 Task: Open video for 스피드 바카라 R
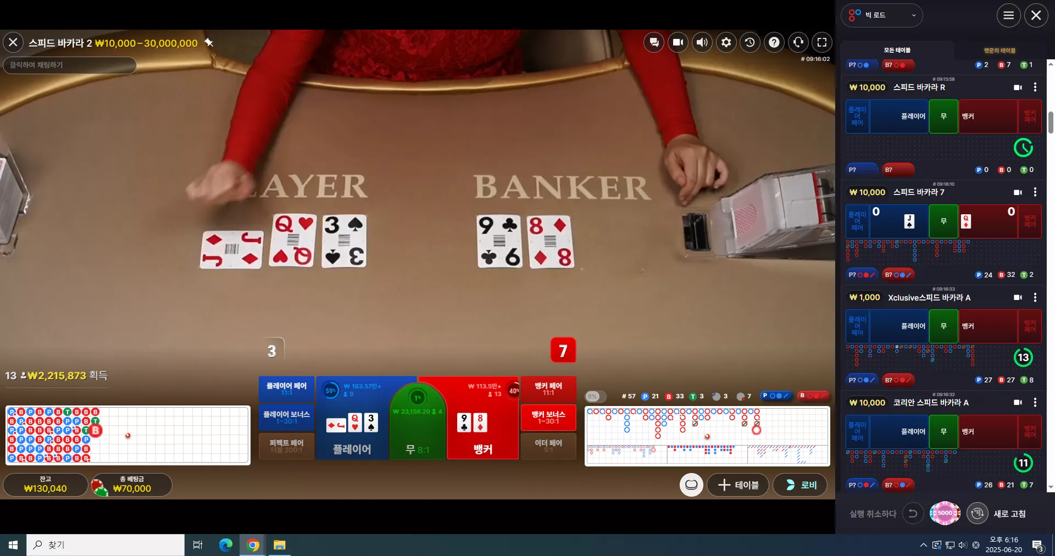pos(1018,87)
